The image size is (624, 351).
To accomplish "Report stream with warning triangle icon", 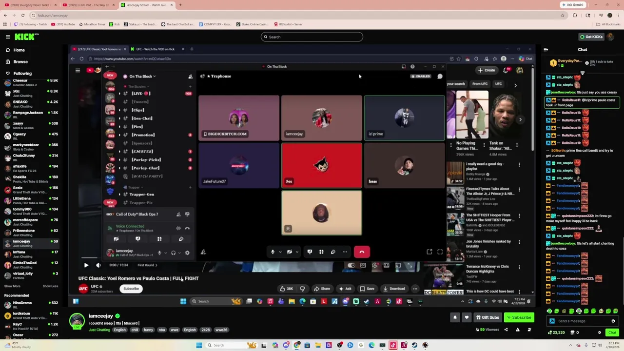I will [x=517, y=330].
